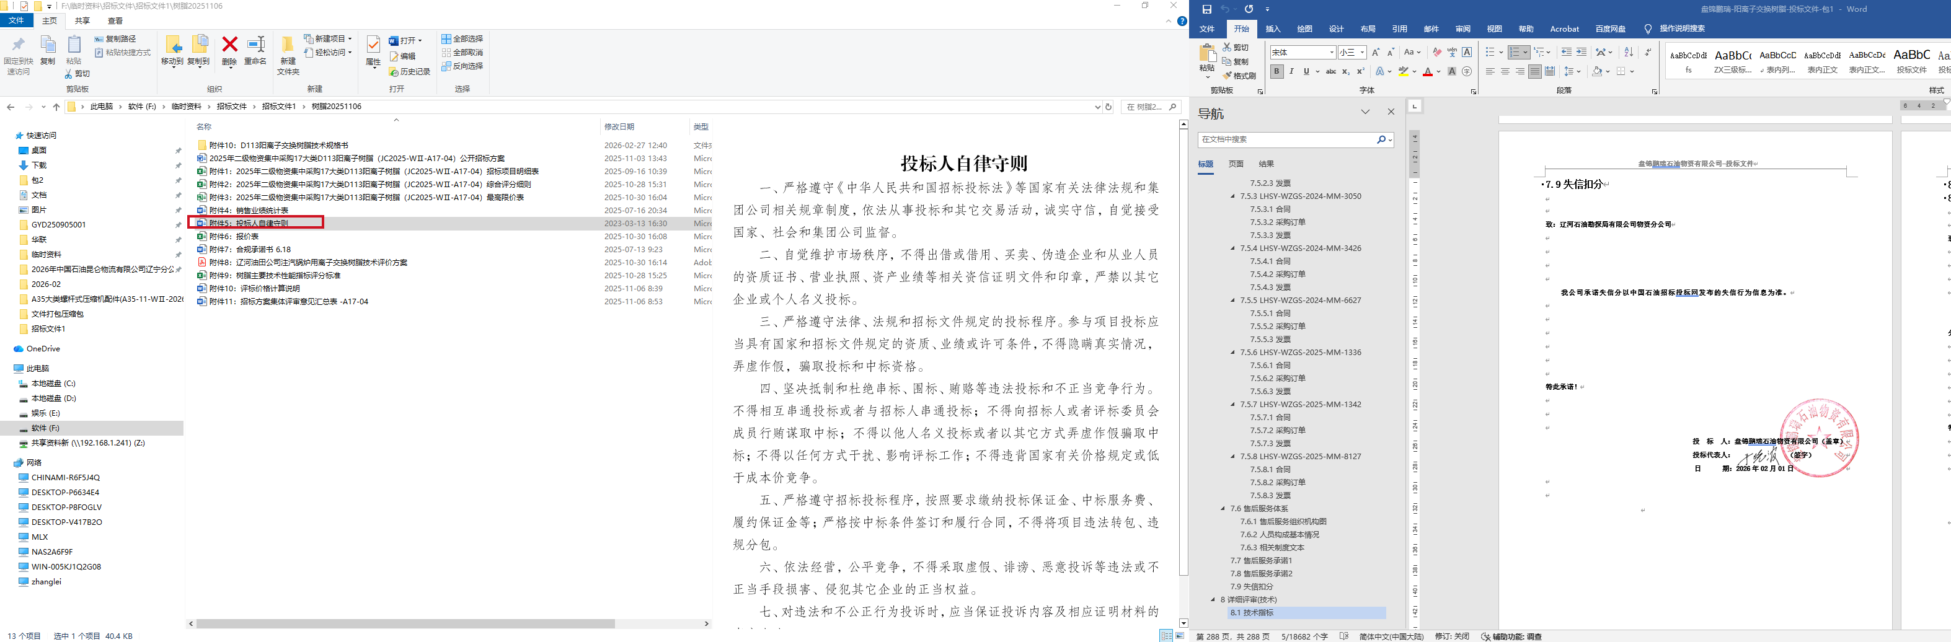Screen dimensions: 1951x642
Task: Open Navigation pane options chevron
Action: [x=1366, y=112]
